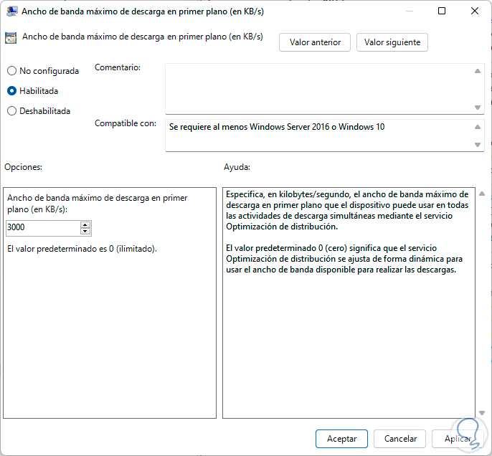Click the Valor anterior button
This screenshot has height=456, width=492.
[x=315, y=42]
